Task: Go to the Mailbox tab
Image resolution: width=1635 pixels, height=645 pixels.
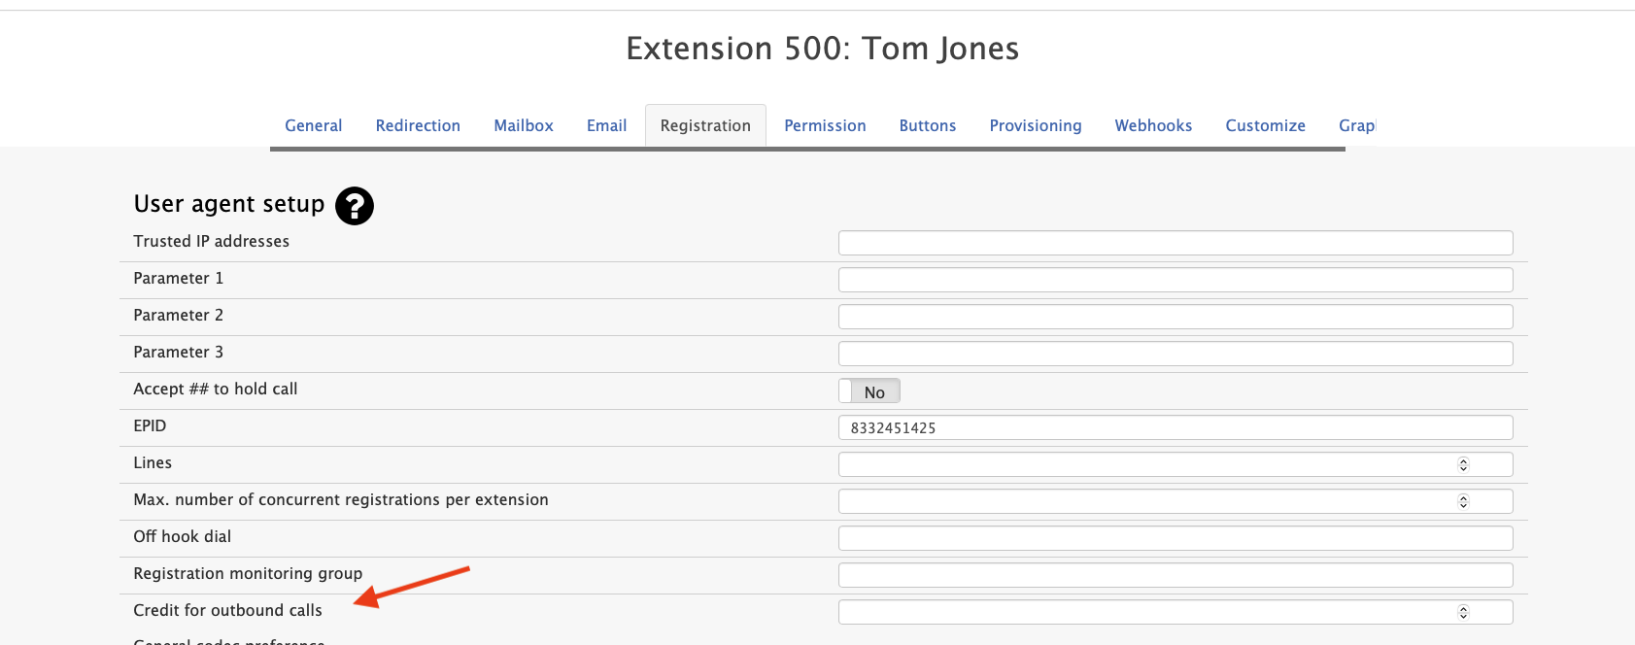Action: tap(524, 125)
